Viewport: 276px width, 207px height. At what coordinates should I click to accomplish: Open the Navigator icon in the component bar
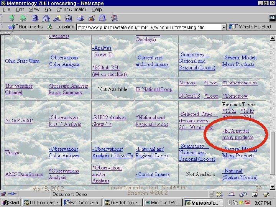(219, 194)
